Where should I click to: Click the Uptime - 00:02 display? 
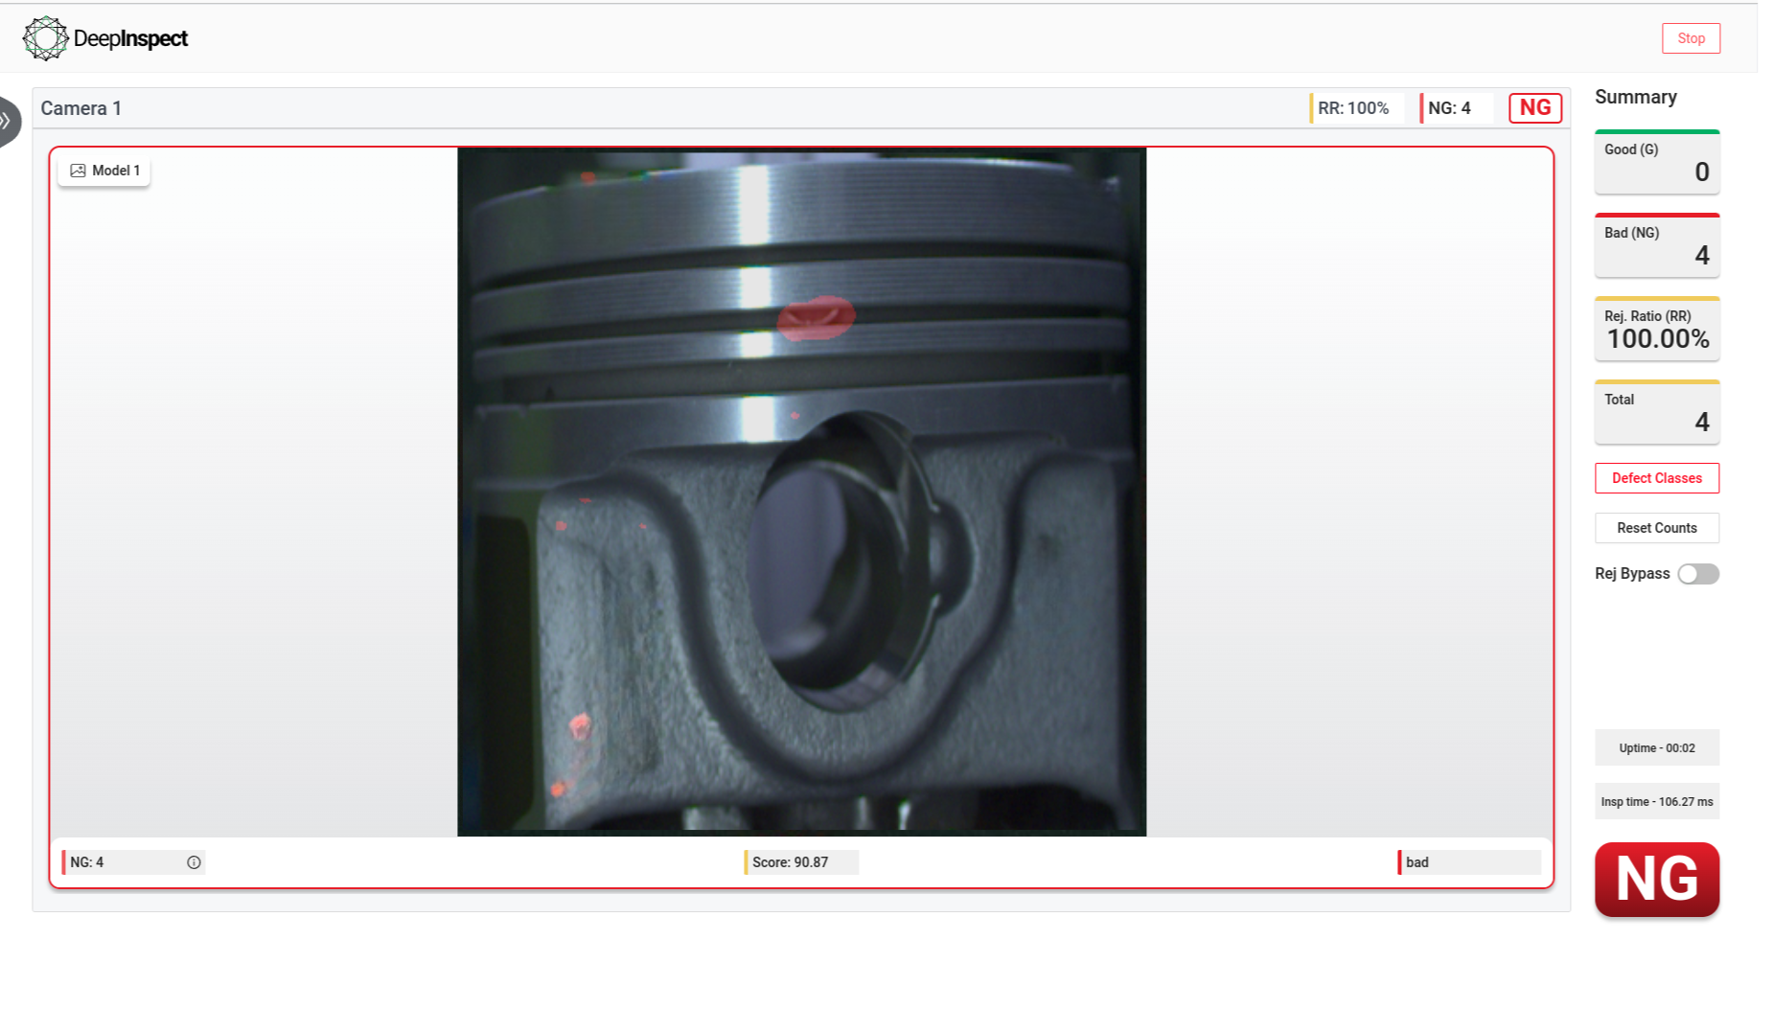click(1656, 747)
